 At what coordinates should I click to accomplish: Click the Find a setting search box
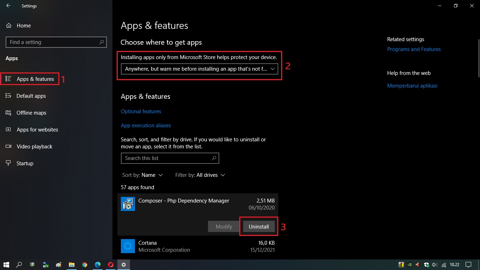point(56,42)
